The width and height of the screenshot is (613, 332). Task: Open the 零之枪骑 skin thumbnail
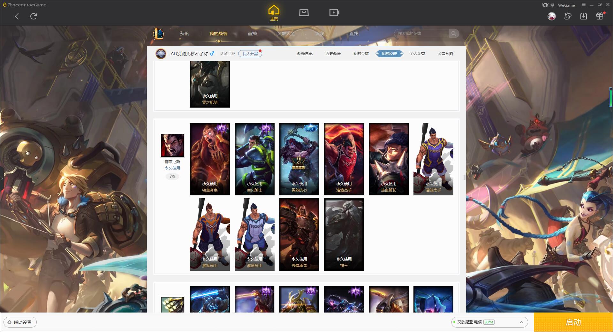pyautogui.click(x=210, y=84)
